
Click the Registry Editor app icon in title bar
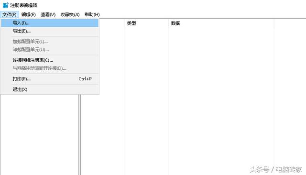click(5, 5)
